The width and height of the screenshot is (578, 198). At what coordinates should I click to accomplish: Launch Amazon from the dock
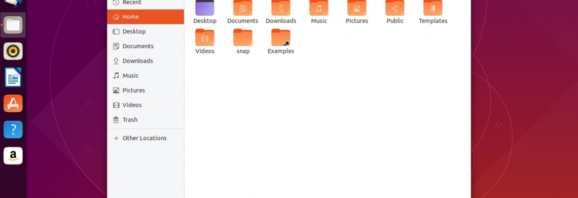click(13, 156)
